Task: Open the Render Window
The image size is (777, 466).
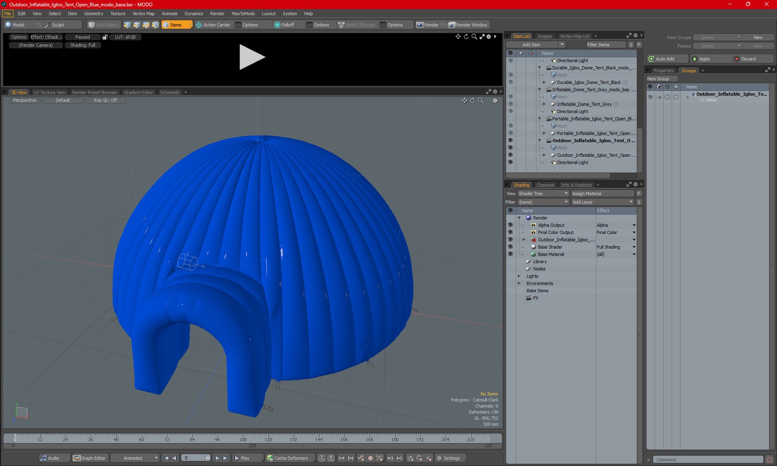Action: 468,25
